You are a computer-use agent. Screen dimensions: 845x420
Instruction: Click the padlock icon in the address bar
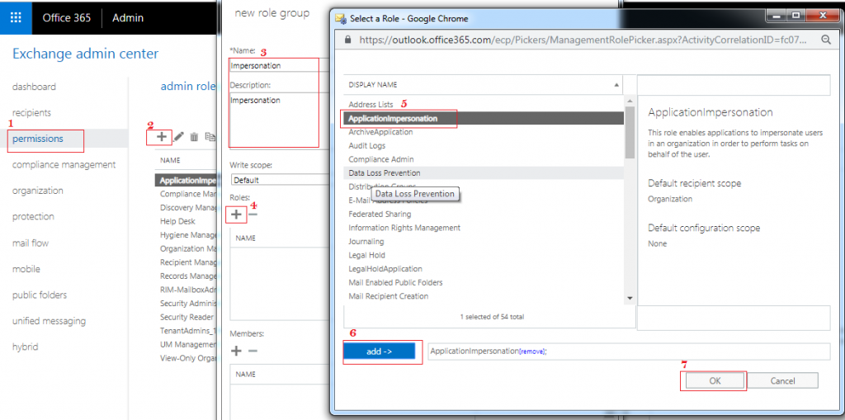coord(347,40)
